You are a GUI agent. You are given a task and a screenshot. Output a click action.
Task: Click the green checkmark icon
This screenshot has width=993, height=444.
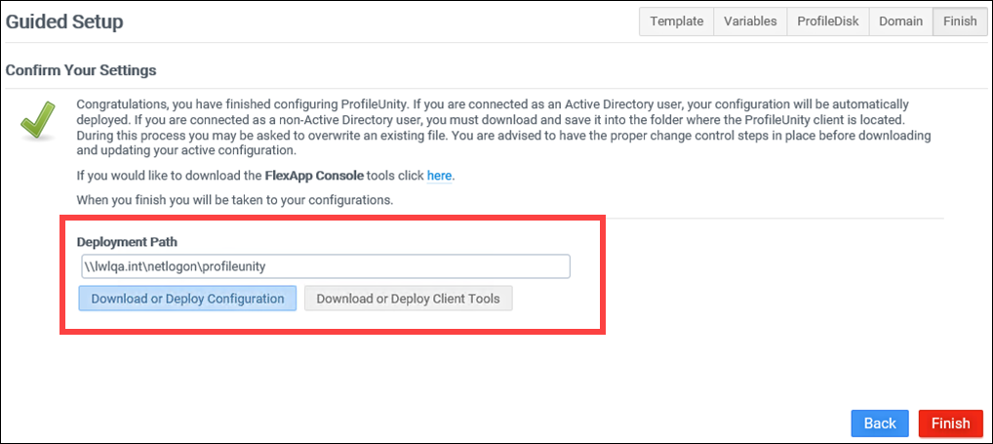(x=37, y=122)
